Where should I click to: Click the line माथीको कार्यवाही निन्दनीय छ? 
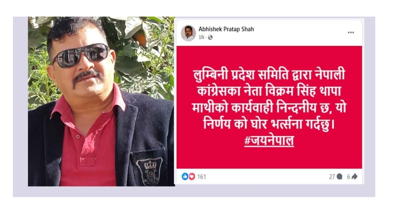click(269, 108)
